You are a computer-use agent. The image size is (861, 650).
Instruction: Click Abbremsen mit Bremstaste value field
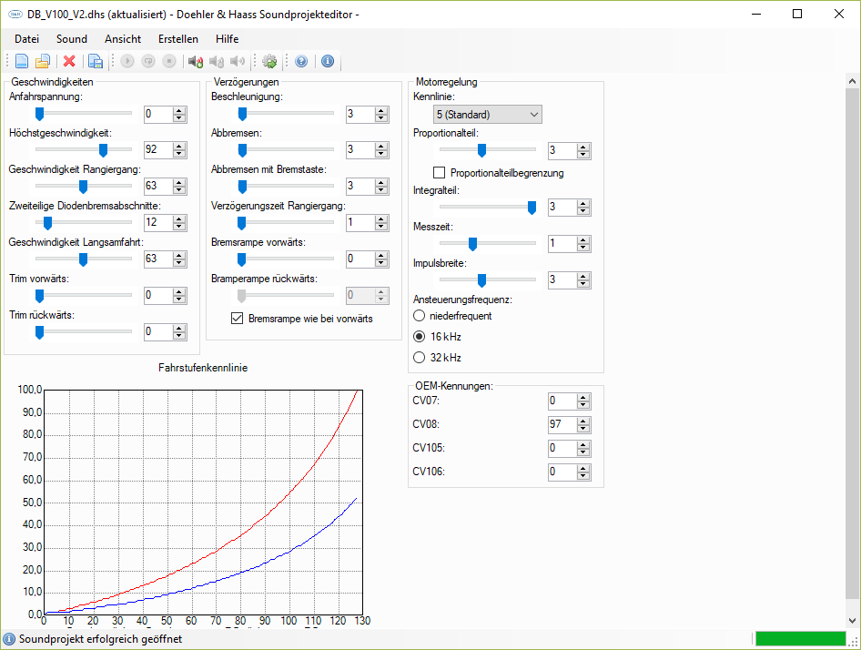[360, 186]
